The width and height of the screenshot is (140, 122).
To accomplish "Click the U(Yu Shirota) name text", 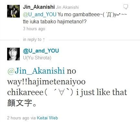I will (37, 58).
